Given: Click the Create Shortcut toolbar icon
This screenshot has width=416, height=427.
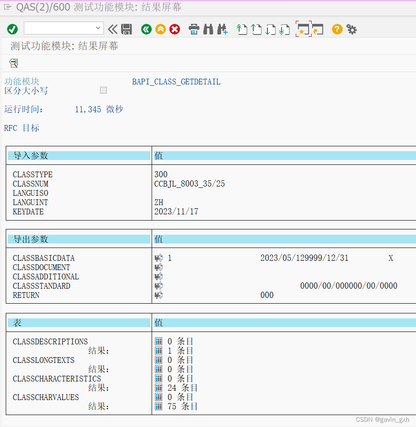Looking at the screenshot, I should tap(304, 29).
